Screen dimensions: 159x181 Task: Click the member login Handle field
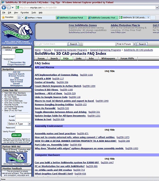(8, 53)
